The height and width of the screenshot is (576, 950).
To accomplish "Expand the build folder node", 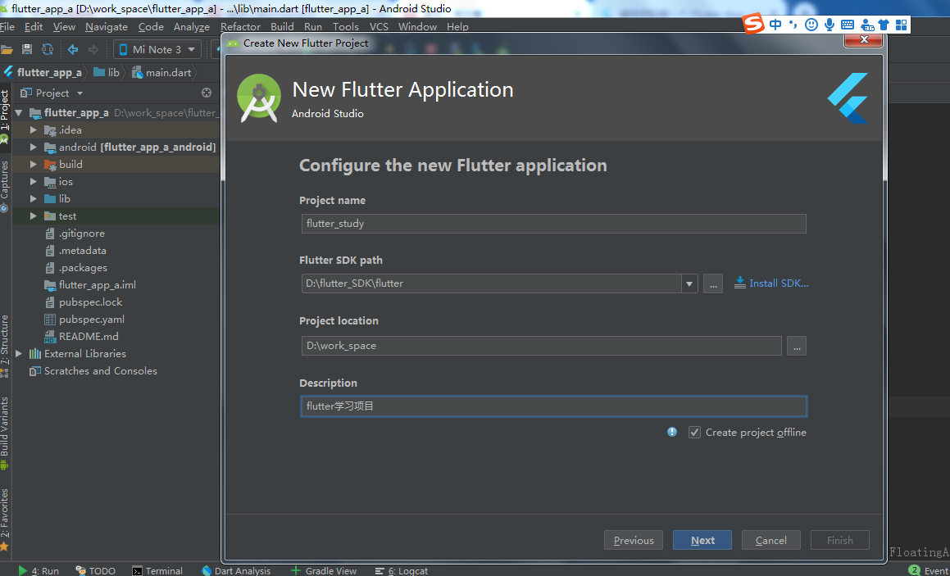I will [34, 164].
